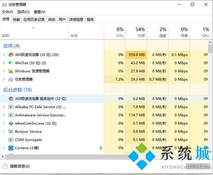Click the vertical scrollbar thumb
The width and height of the screenshot is (213, 175).
tap(210, 49)
